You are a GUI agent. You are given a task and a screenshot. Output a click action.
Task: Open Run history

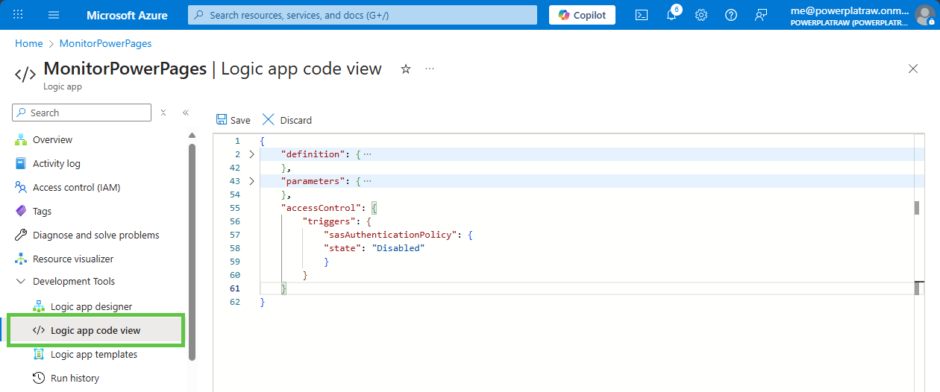(x=75, y=378)
